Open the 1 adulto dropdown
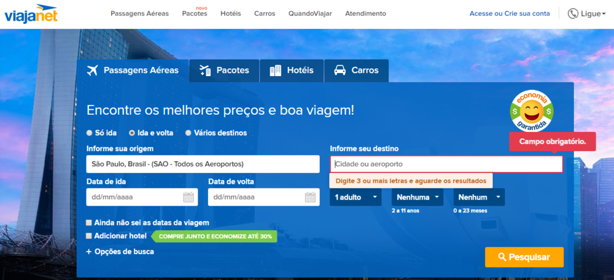 pos(356,197)
